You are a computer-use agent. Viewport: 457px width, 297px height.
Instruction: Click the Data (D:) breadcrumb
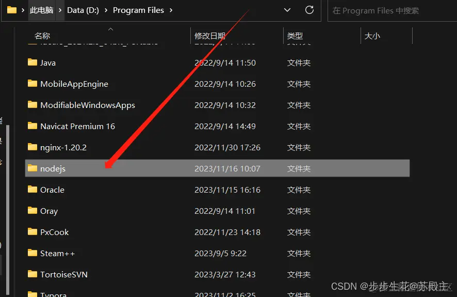[x=83, y=10]
